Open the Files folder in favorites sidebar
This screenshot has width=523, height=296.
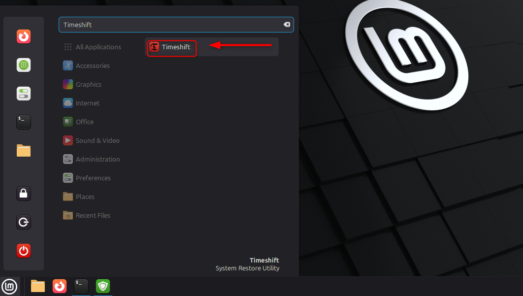pos(24,151)
